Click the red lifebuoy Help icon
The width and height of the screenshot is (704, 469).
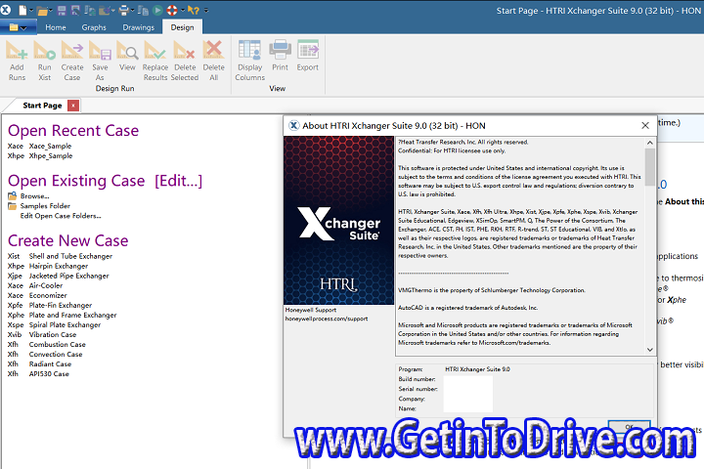coord(172,10)
